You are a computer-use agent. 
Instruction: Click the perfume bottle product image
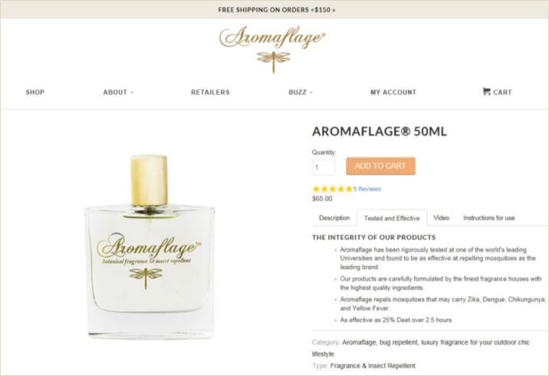[150, 246]
